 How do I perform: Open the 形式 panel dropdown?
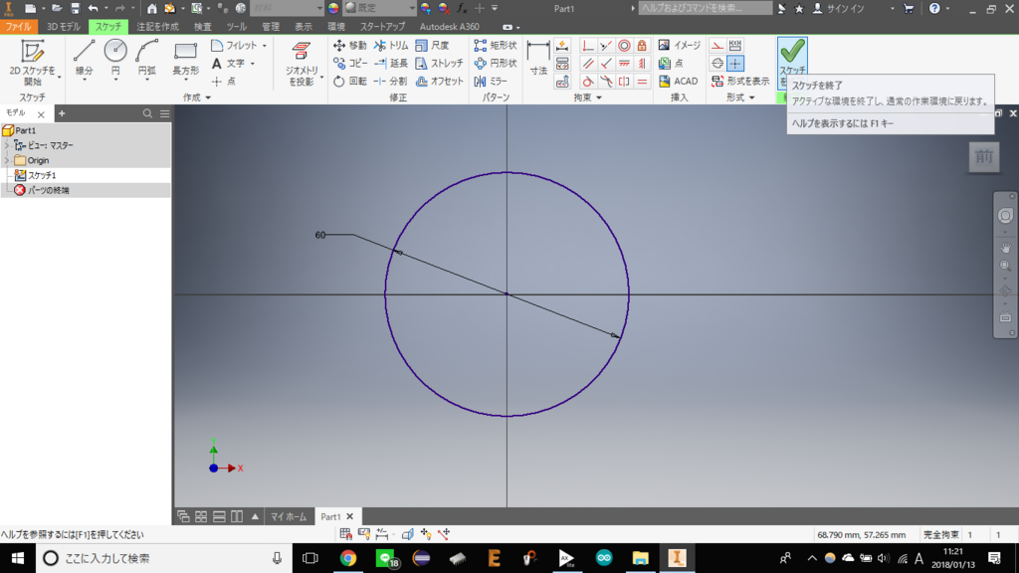coord(740,97)
